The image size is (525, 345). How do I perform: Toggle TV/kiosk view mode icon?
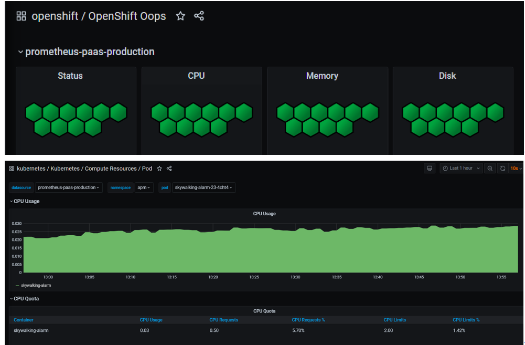click(430, 169)
